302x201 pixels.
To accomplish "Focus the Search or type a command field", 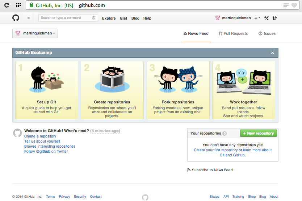I will 68,18.
